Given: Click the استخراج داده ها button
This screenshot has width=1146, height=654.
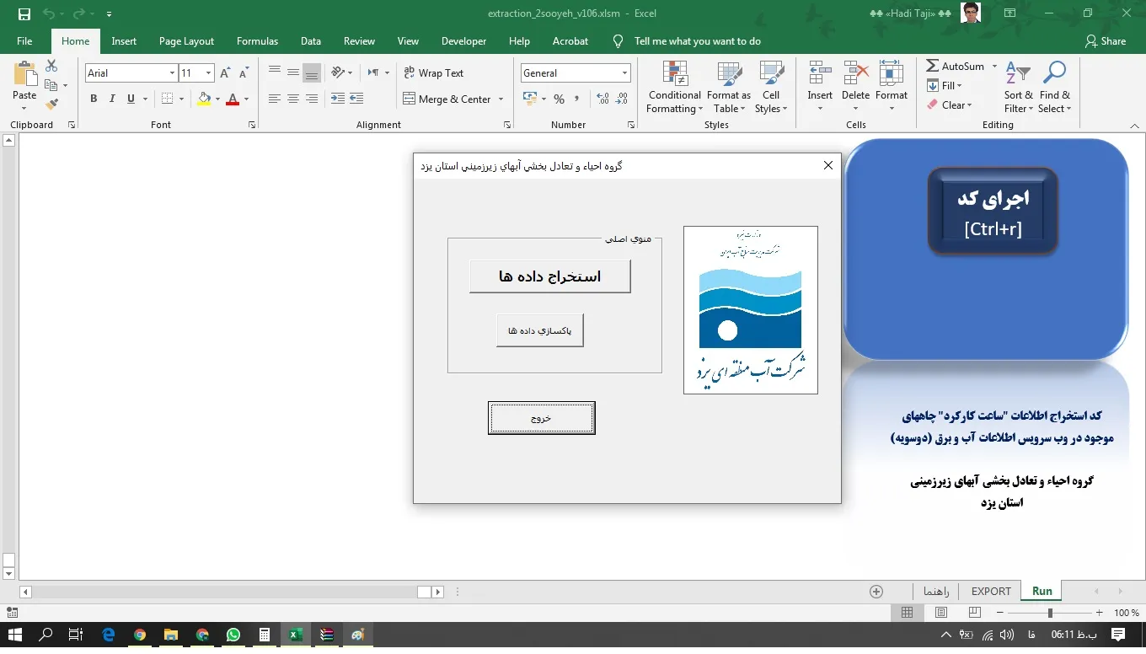Looking at the screenshot, I should coord(549,276).
